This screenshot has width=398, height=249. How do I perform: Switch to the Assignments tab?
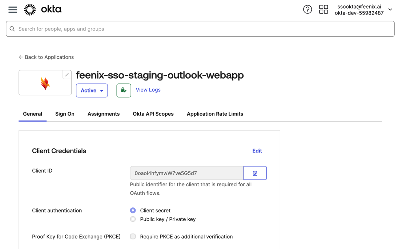point(104,114)
